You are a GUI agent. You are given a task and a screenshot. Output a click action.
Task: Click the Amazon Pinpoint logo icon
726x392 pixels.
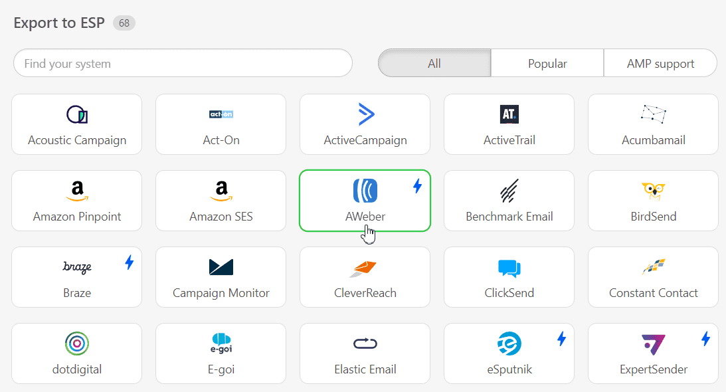pos(77,191)
